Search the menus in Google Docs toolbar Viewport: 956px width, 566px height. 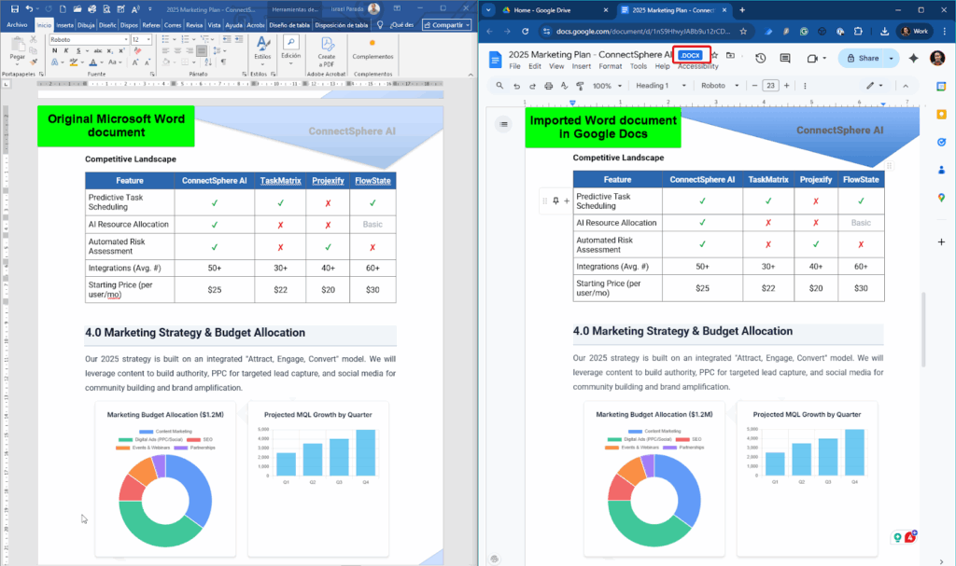(500, 86)
